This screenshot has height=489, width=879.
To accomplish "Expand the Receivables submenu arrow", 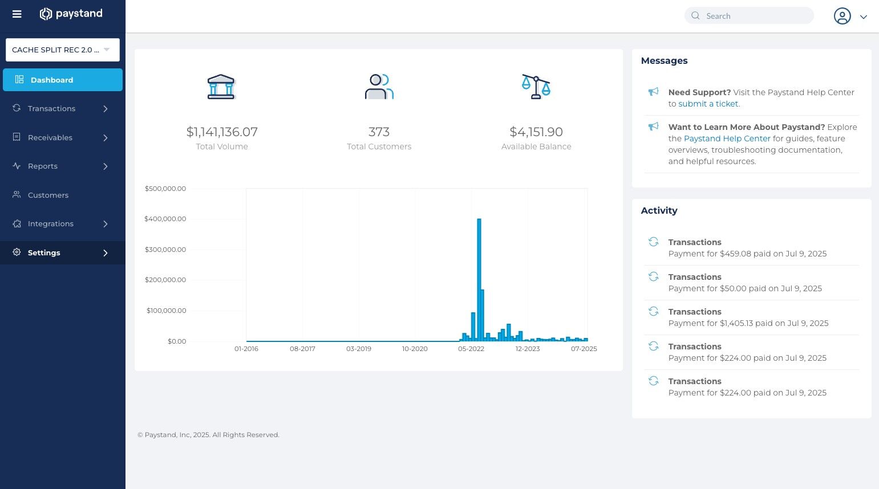I will click(x=106, y=137).
